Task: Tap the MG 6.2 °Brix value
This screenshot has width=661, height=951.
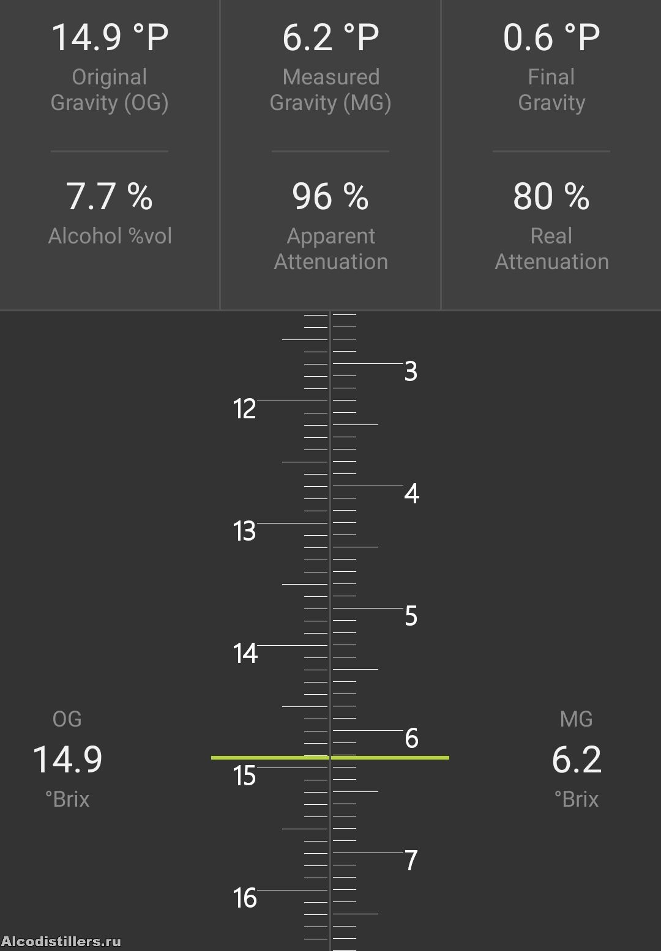Action: pyautogui.click(x=577, y=760)
